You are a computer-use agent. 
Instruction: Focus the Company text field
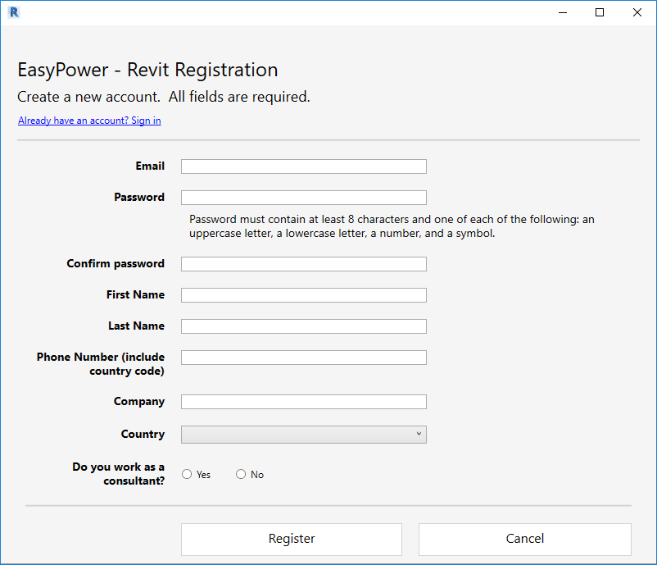tap(303, 402)
